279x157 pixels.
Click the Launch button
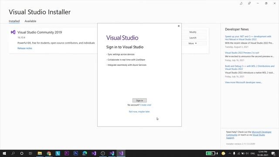coord(193,38)
